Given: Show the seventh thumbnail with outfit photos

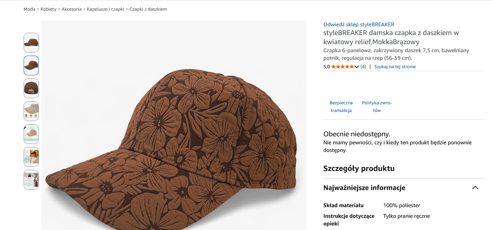Looking at the screenshot, I should [31, 180].
